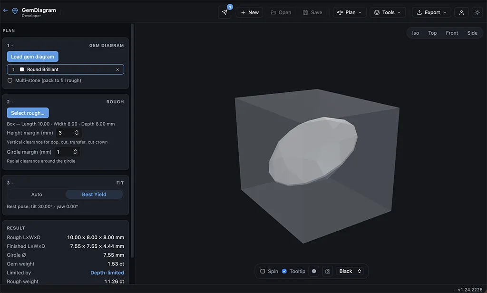Click the camera screenshot icon
The image size is (487, 293).
(x=327, y=271)
